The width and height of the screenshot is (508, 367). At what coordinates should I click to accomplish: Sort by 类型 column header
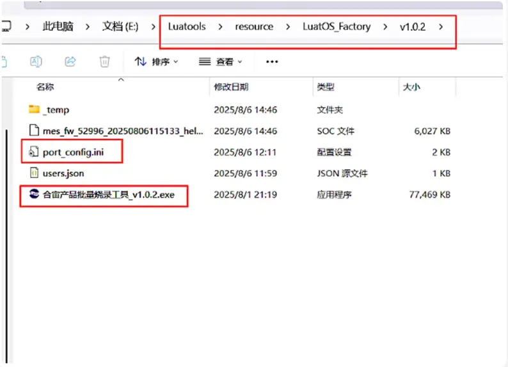click(326, 86)
